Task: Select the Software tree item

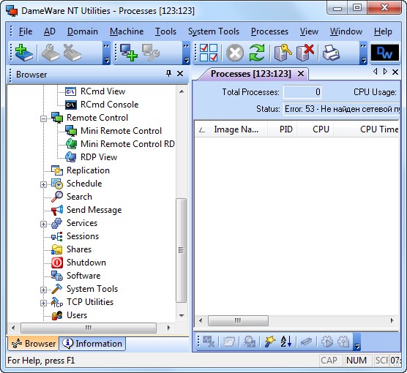Action: click(x=83, y=276)
